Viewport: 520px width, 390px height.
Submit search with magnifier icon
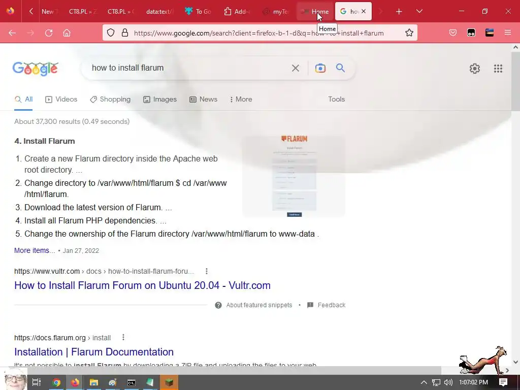(341, 68)
